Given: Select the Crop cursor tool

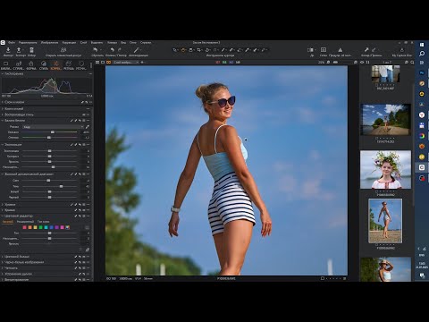Looking at the screenshot, I should pos(199,50).
